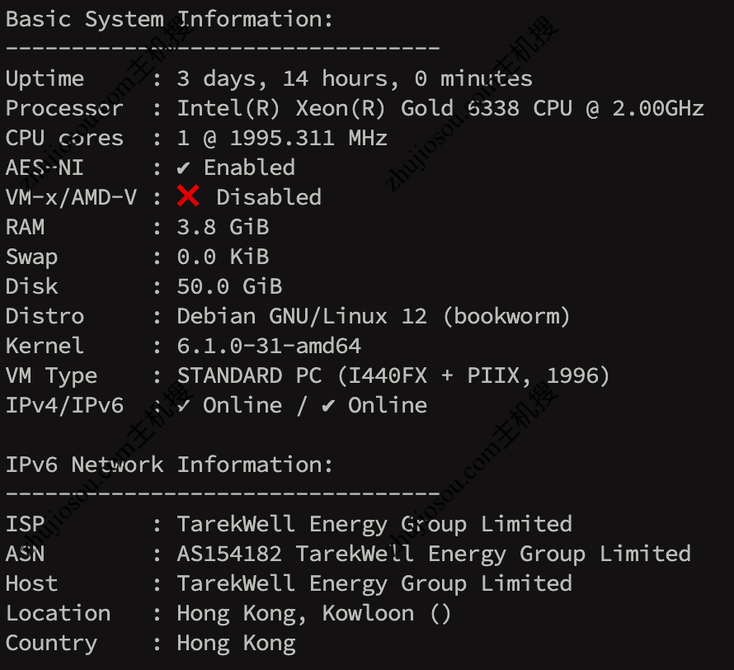Click the red X beside Disabled
Screen dimensions: 734x670
[x=188, y=196]
